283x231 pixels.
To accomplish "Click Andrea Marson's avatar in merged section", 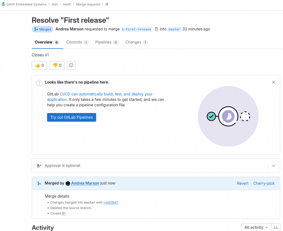I will [68, 183].
